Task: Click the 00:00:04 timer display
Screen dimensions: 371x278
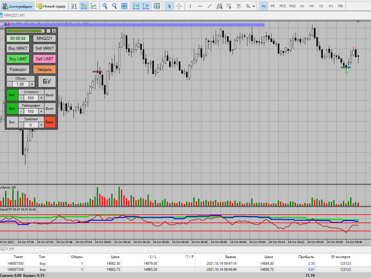Action: [18, 39]
